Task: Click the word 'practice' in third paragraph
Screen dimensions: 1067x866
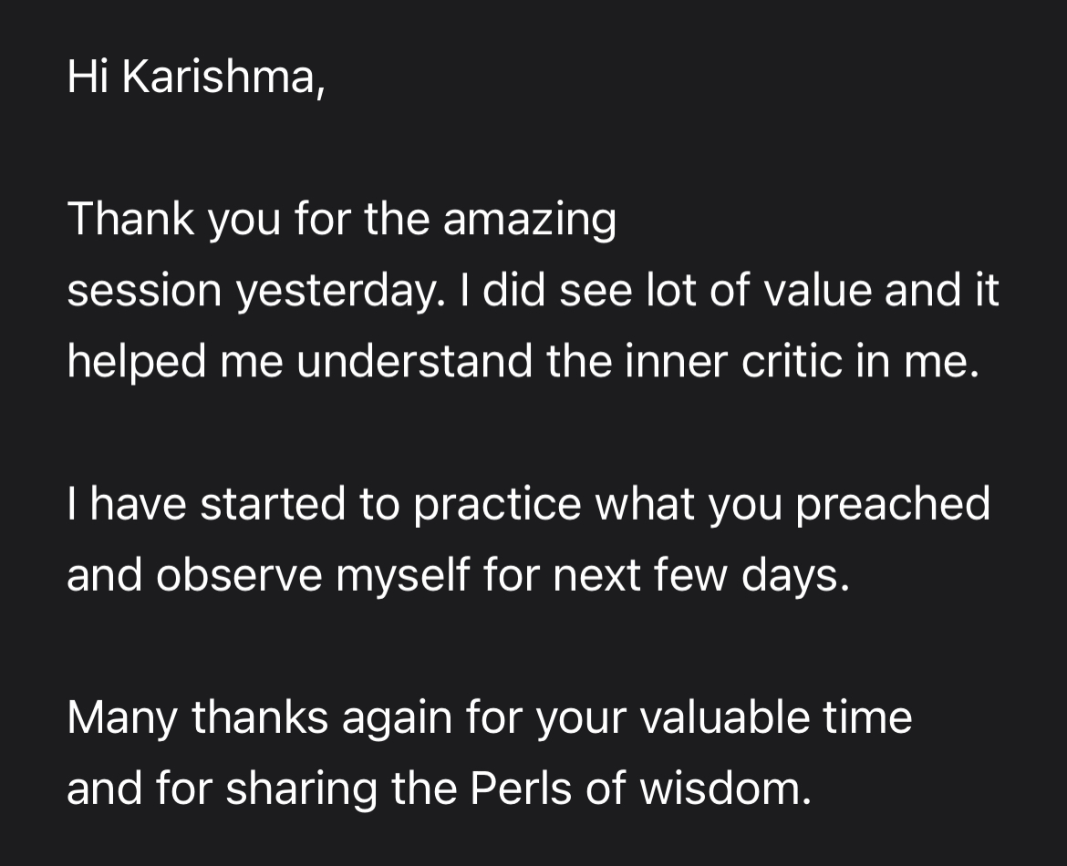Action: [x=497, y=505]
